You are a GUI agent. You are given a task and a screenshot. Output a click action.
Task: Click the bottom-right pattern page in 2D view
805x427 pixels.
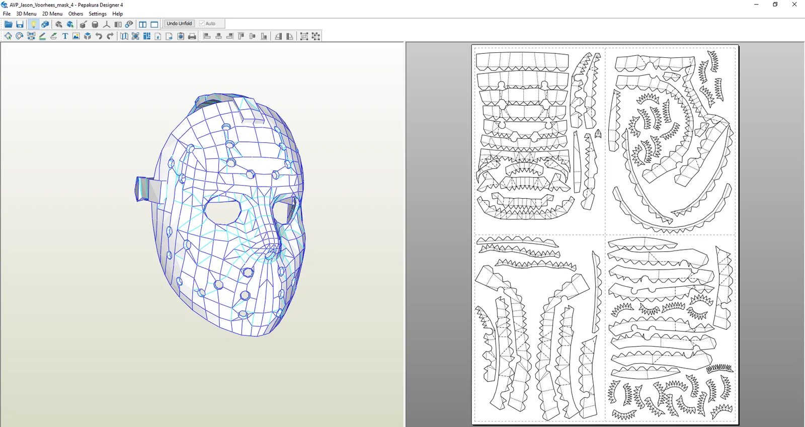coord(670,328)
